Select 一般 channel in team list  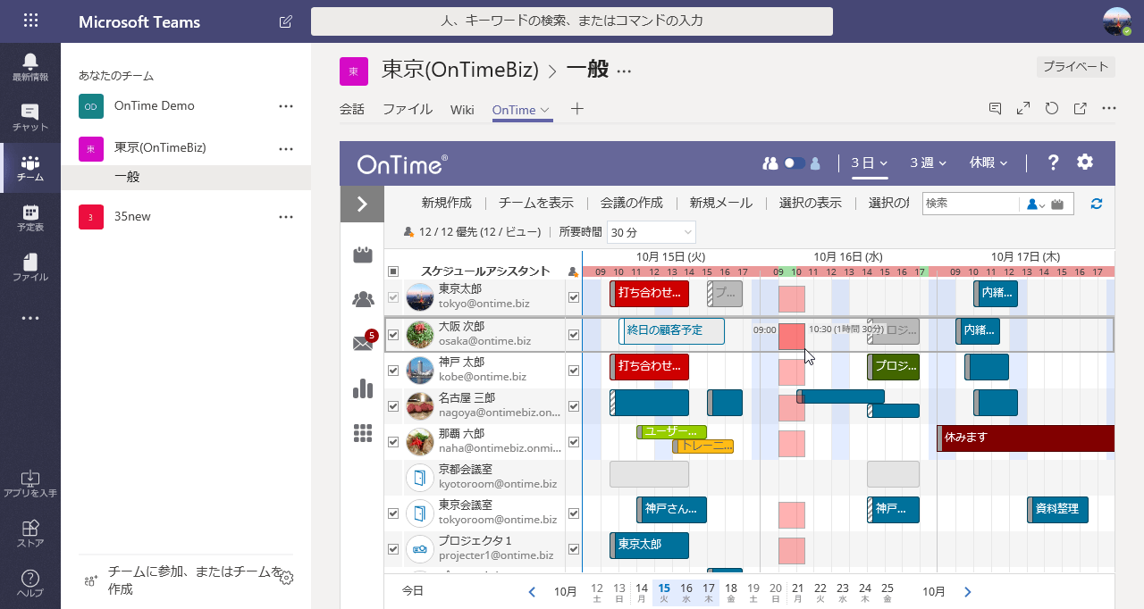(186, 177)
